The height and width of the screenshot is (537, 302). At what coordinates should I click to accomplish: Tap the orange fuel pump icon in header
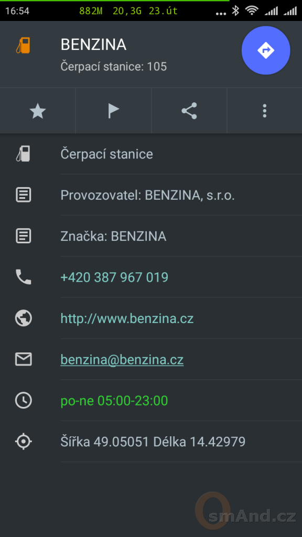coord(23,45)
